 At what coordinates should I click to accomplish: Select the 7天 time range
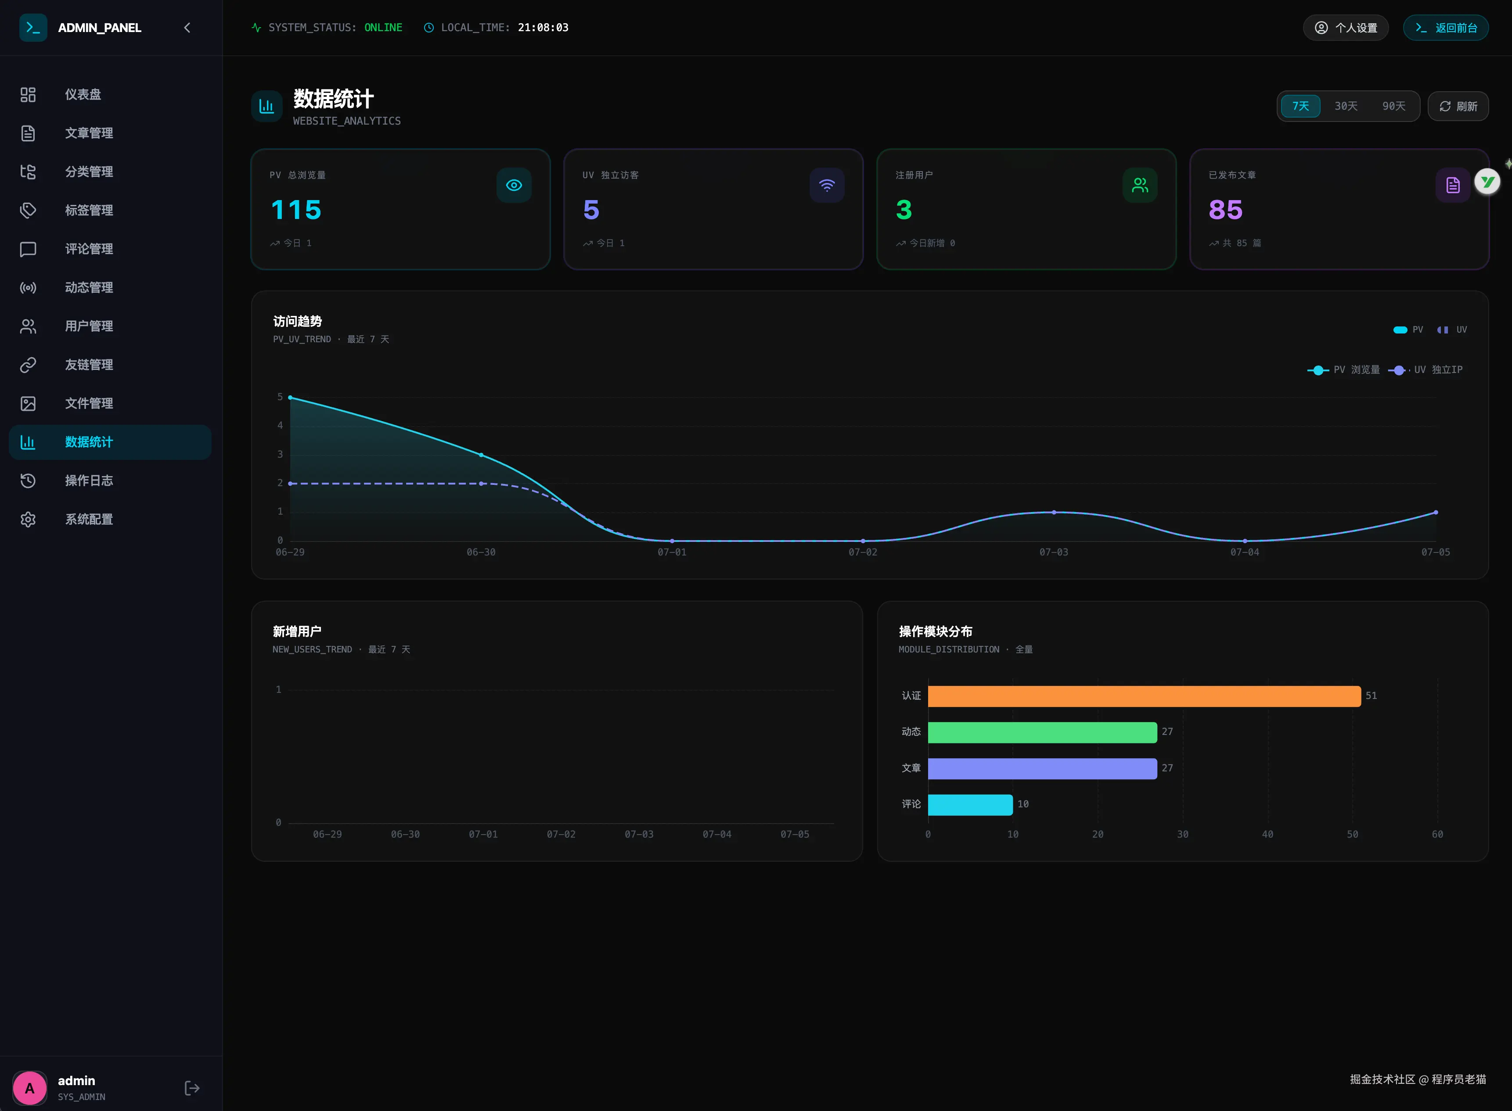point(1300,106)
